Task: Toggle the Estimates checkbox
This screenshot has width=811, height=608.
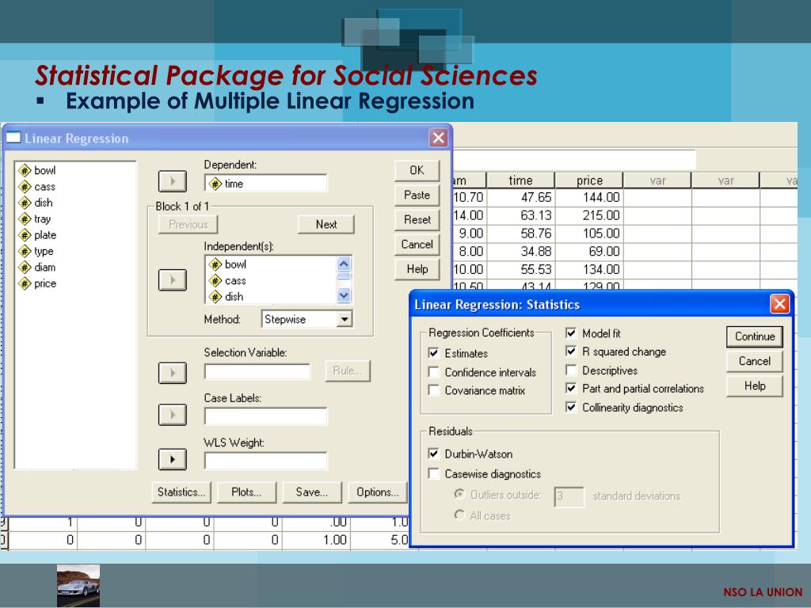Action: pos(433,353)
